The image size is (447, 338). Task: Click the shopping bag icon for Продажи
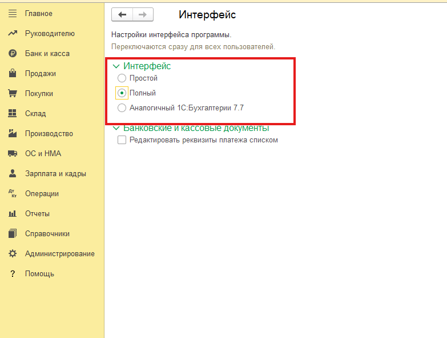click(x=12, y=73)
